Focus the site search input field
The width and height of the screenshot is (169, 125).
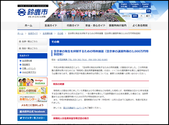(x=133, y=11)
